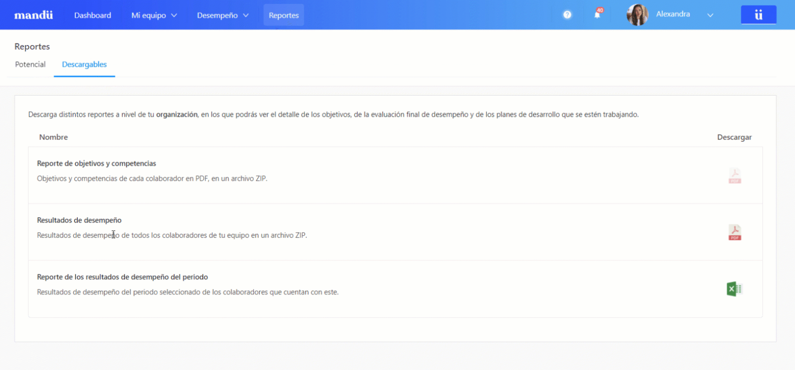Screen dimensions: 795x370
Task: Download PDF for Reporte de objetivos y competencias
Action: (735, 176)
